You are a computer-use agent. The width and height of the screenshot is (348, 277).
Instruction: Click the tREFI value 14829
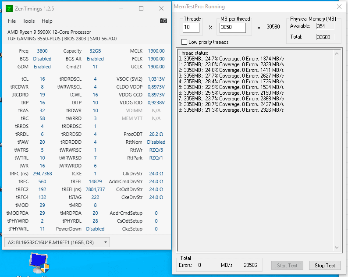pos(95,181)
